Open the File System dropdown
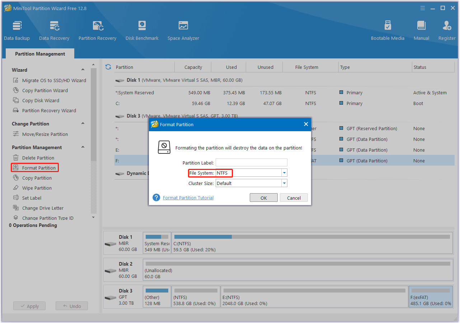The width and height of the screenshot is (460, 323). (x=284, y=173)
